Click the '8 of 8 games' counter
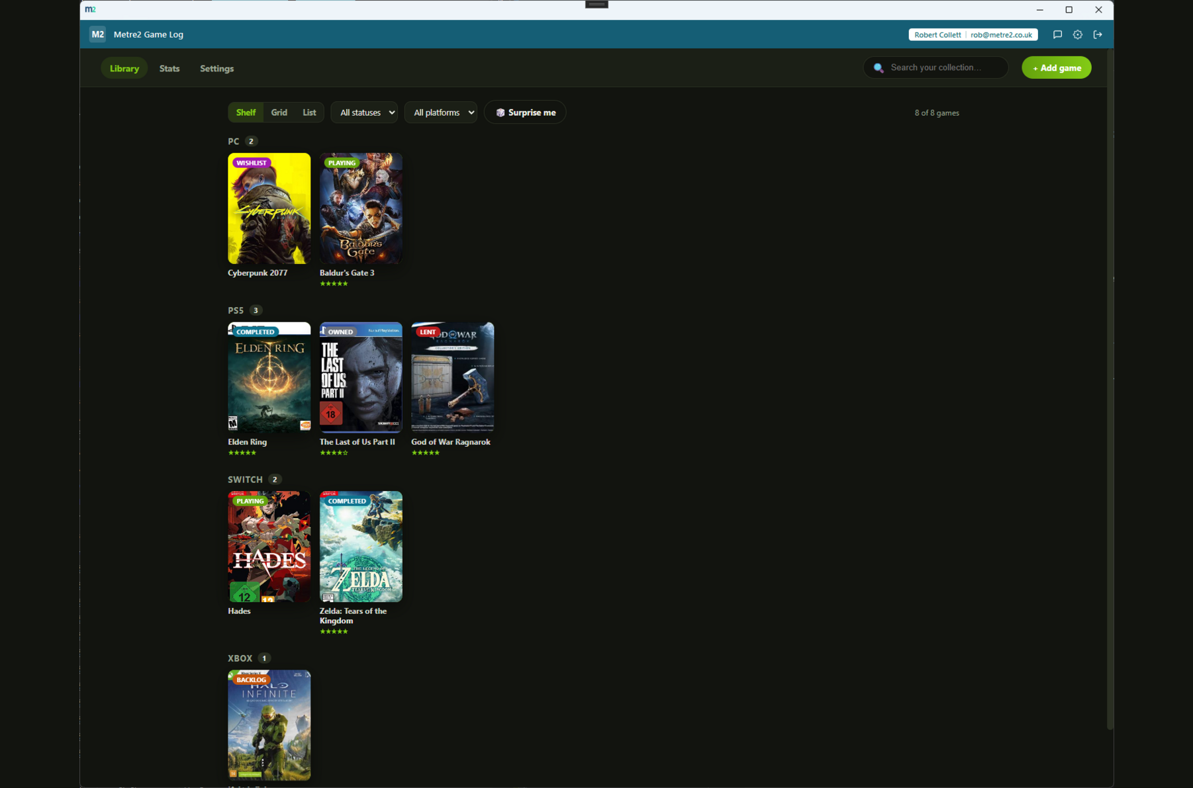The height and width of the screenshot is (788, 1193). point(937,113)
